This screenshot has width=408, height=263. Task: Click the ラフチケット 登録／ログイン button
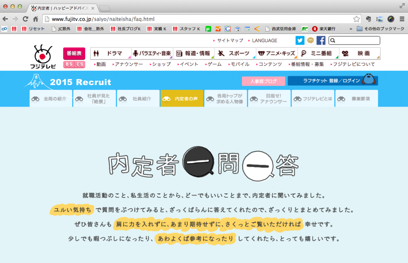[x=332, y=81]
